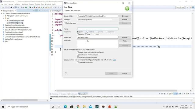
Task: Click the volume speaker tray icon
Action: [170, 107]
